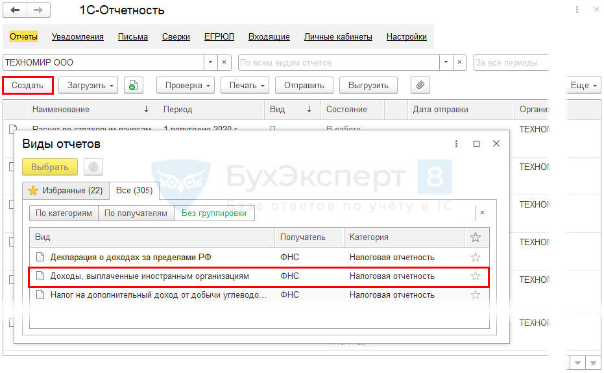Select row Декларация о доходах за пределами РФ
The width and height of the screenshot is (604, 373).
click(x=260, y=257)
